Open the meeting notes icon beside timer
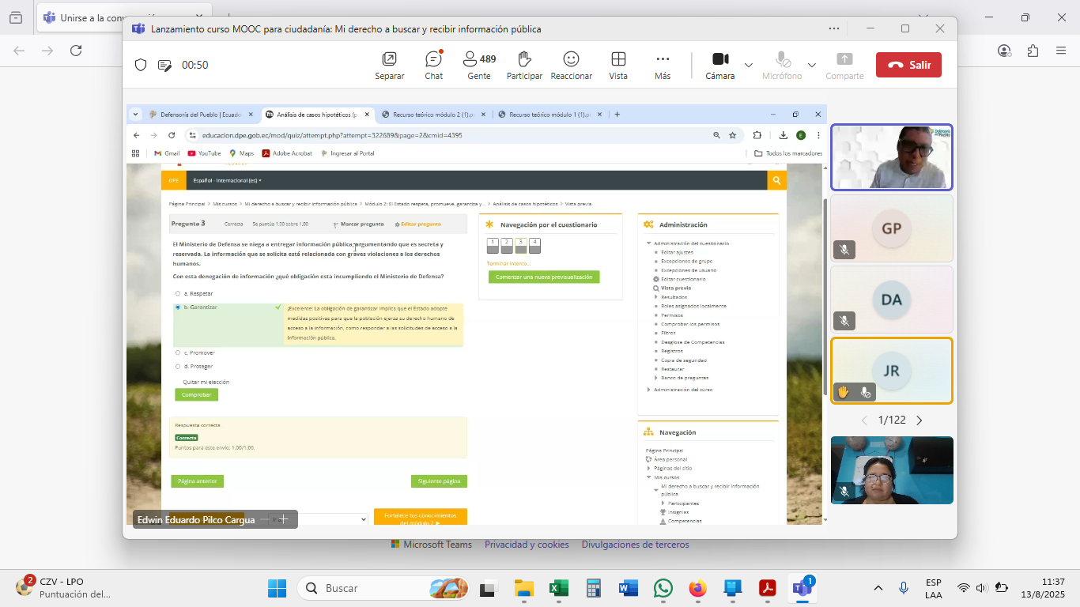 coord(164,65)
